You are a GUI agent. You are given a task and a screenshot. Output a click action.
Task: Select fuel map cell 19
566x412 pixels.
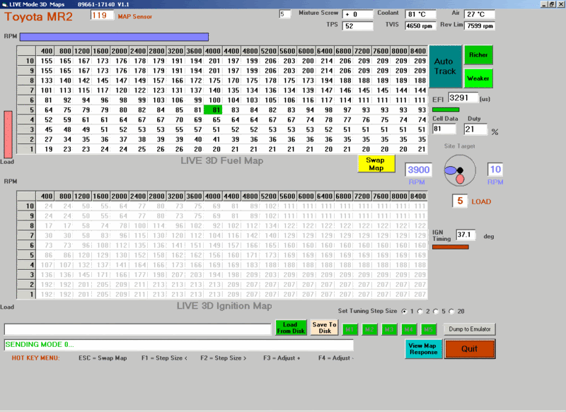click(x=45, y=149)
